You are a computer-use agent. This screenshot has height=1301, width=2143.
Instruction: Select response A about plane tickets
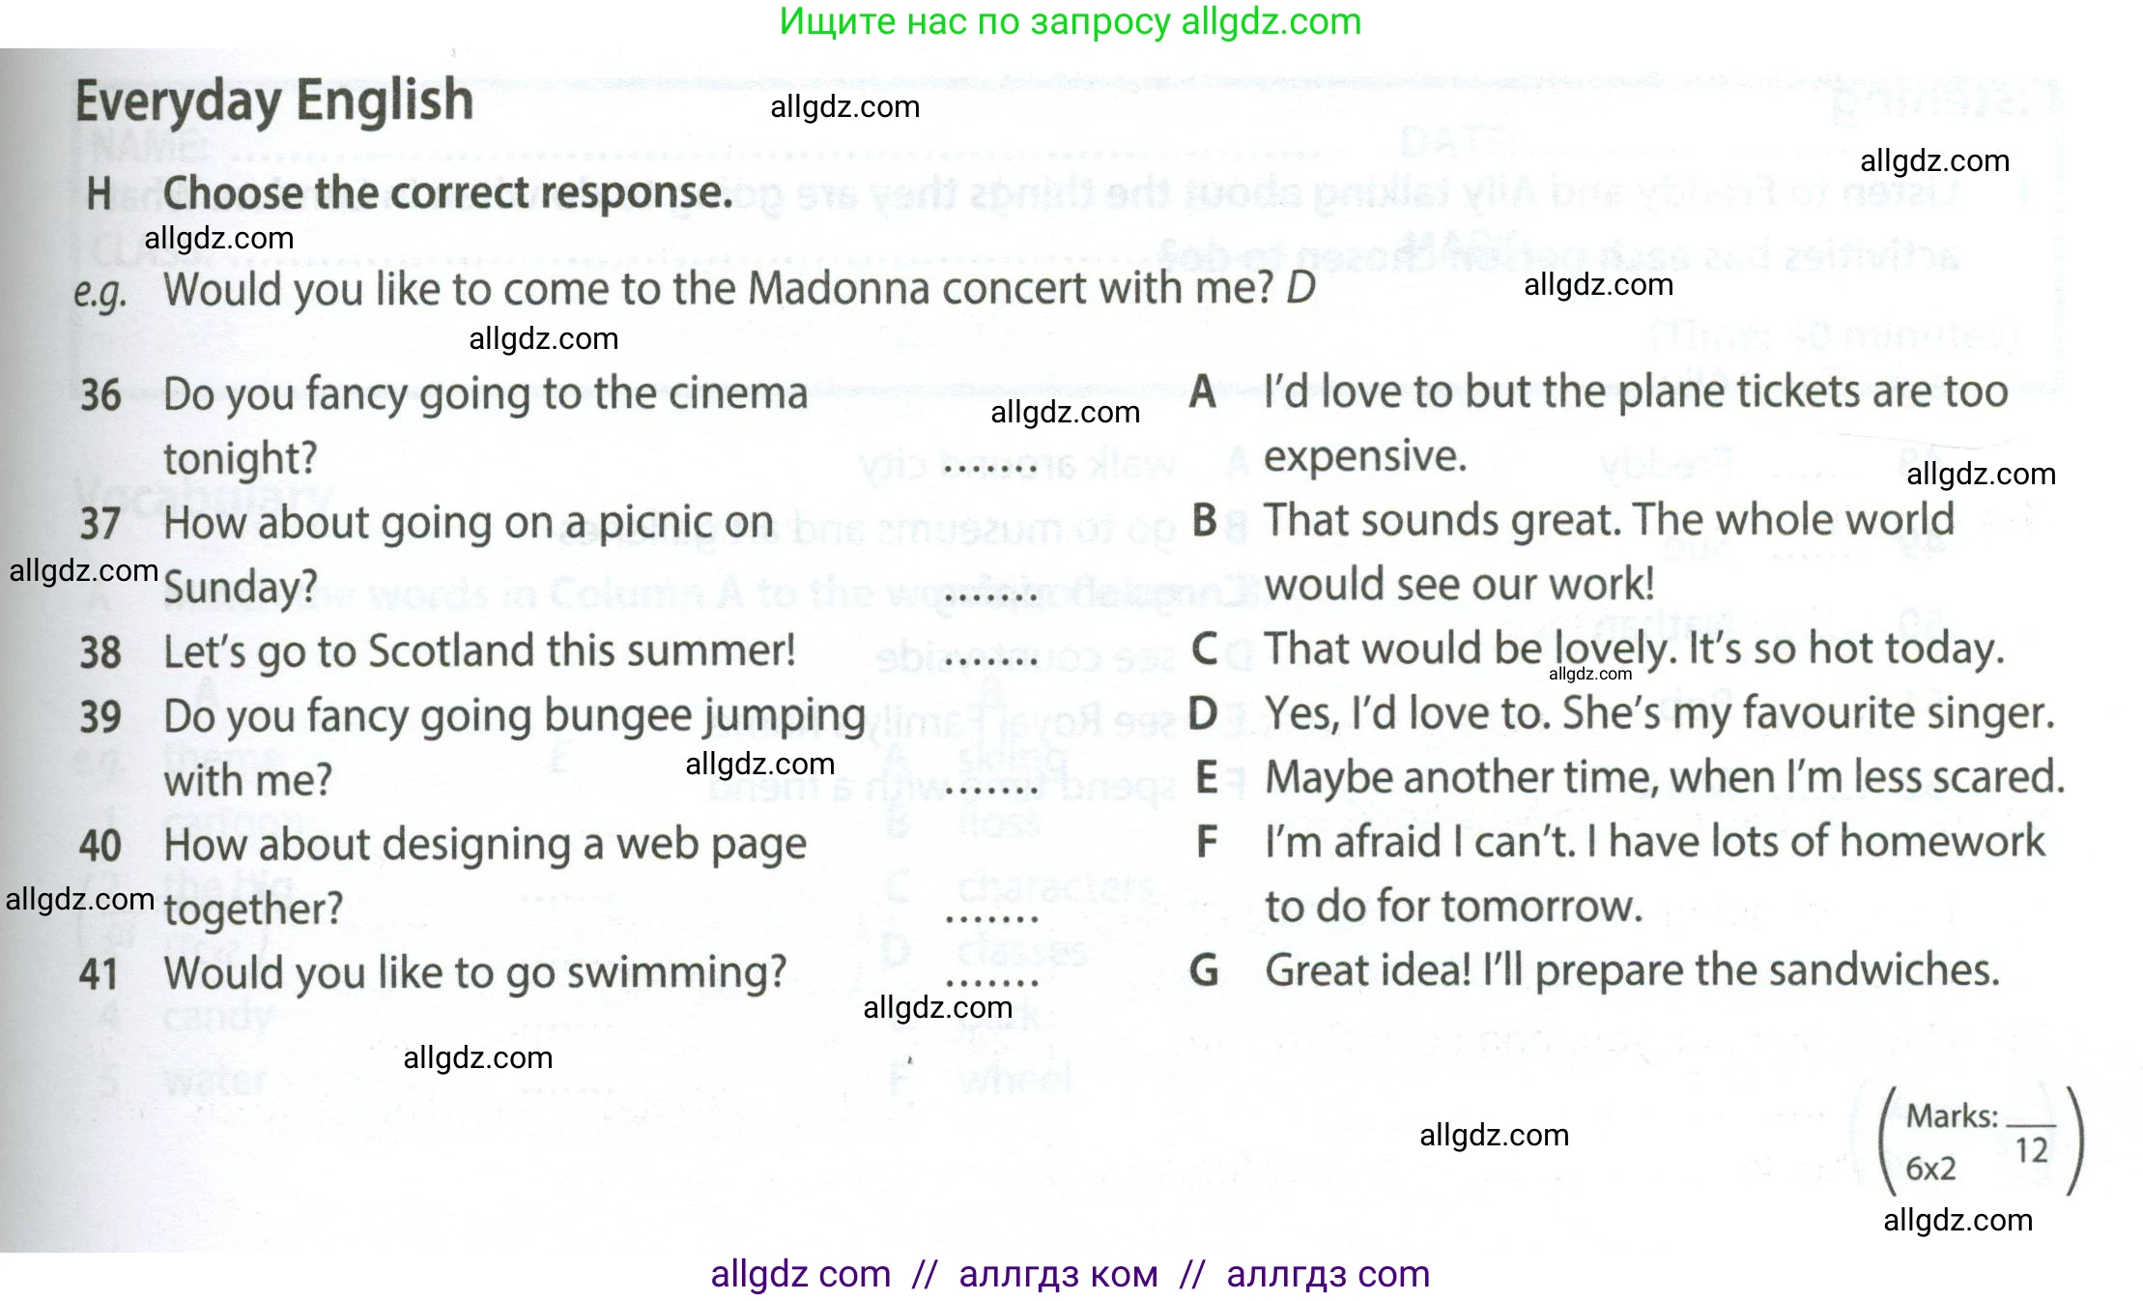click(1635, 422)
